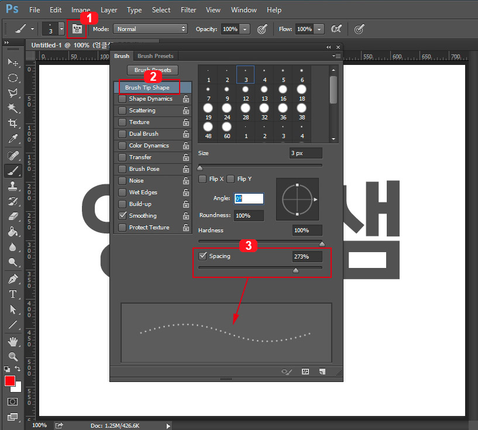The image size is (478, 430).
Task: Open the File menu
Action: coord(35,10)
